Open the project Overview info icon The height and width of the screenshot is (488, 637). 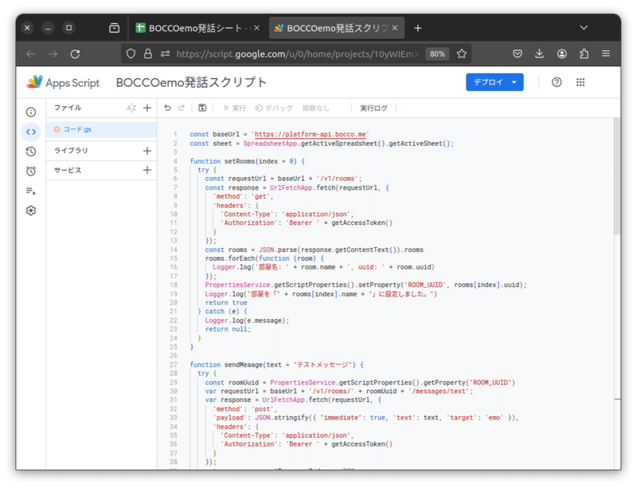tap(31, 112)
